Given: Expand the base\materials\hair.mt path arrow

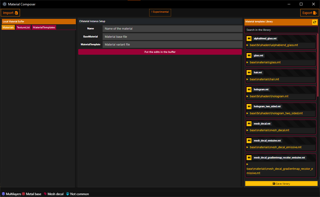Looking at the screenshot, I should pyautogui.click(x=247, y=79).
